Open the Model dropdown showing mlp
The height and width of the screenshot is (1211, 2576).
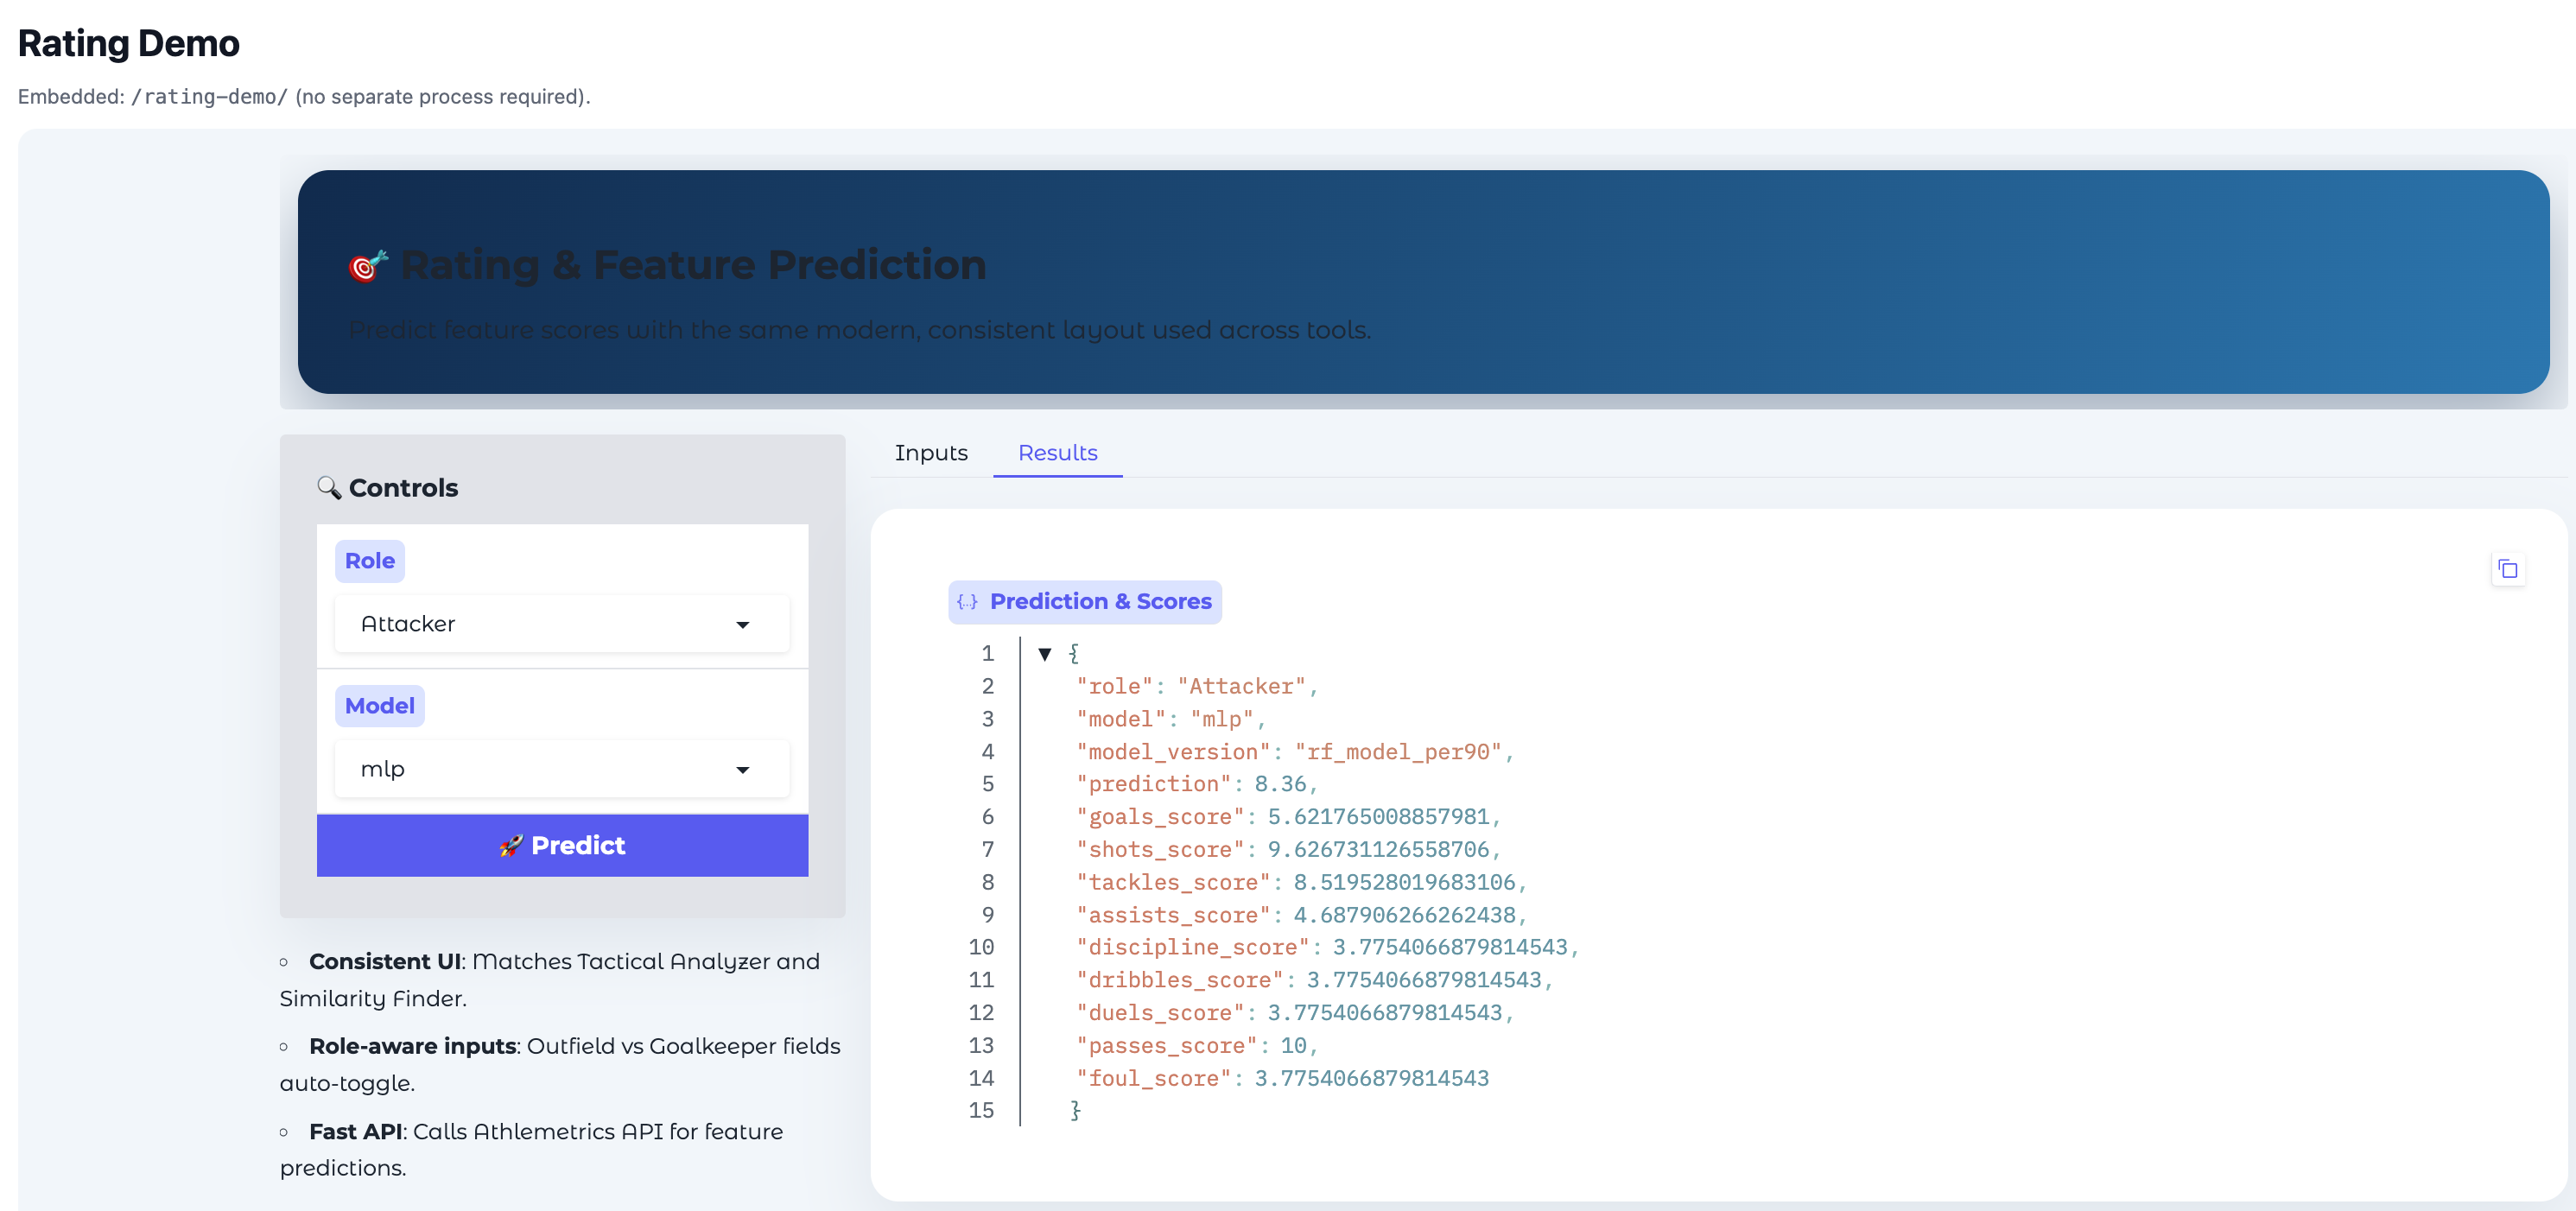[561, 769]
